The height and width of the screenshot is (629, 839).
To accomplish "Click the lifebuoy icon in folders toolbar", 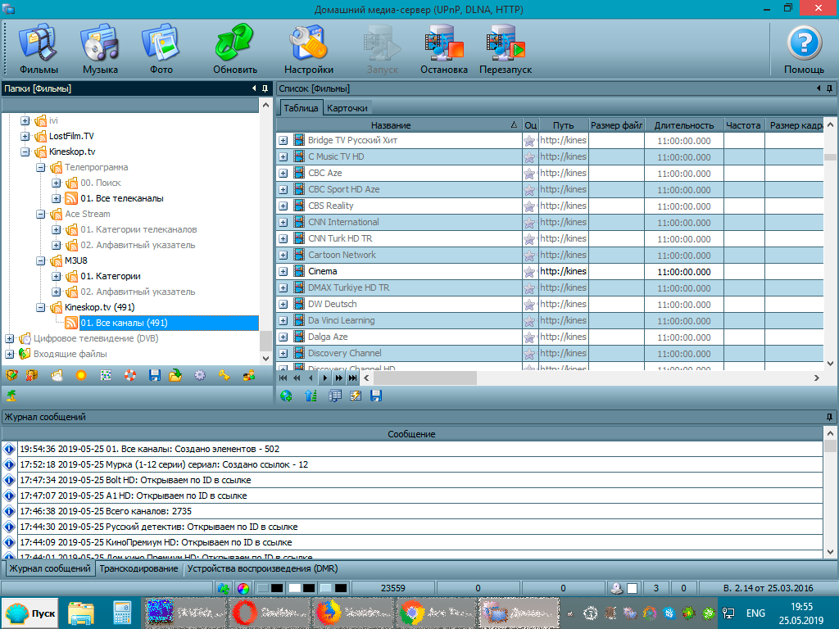I will pos(129,376).
